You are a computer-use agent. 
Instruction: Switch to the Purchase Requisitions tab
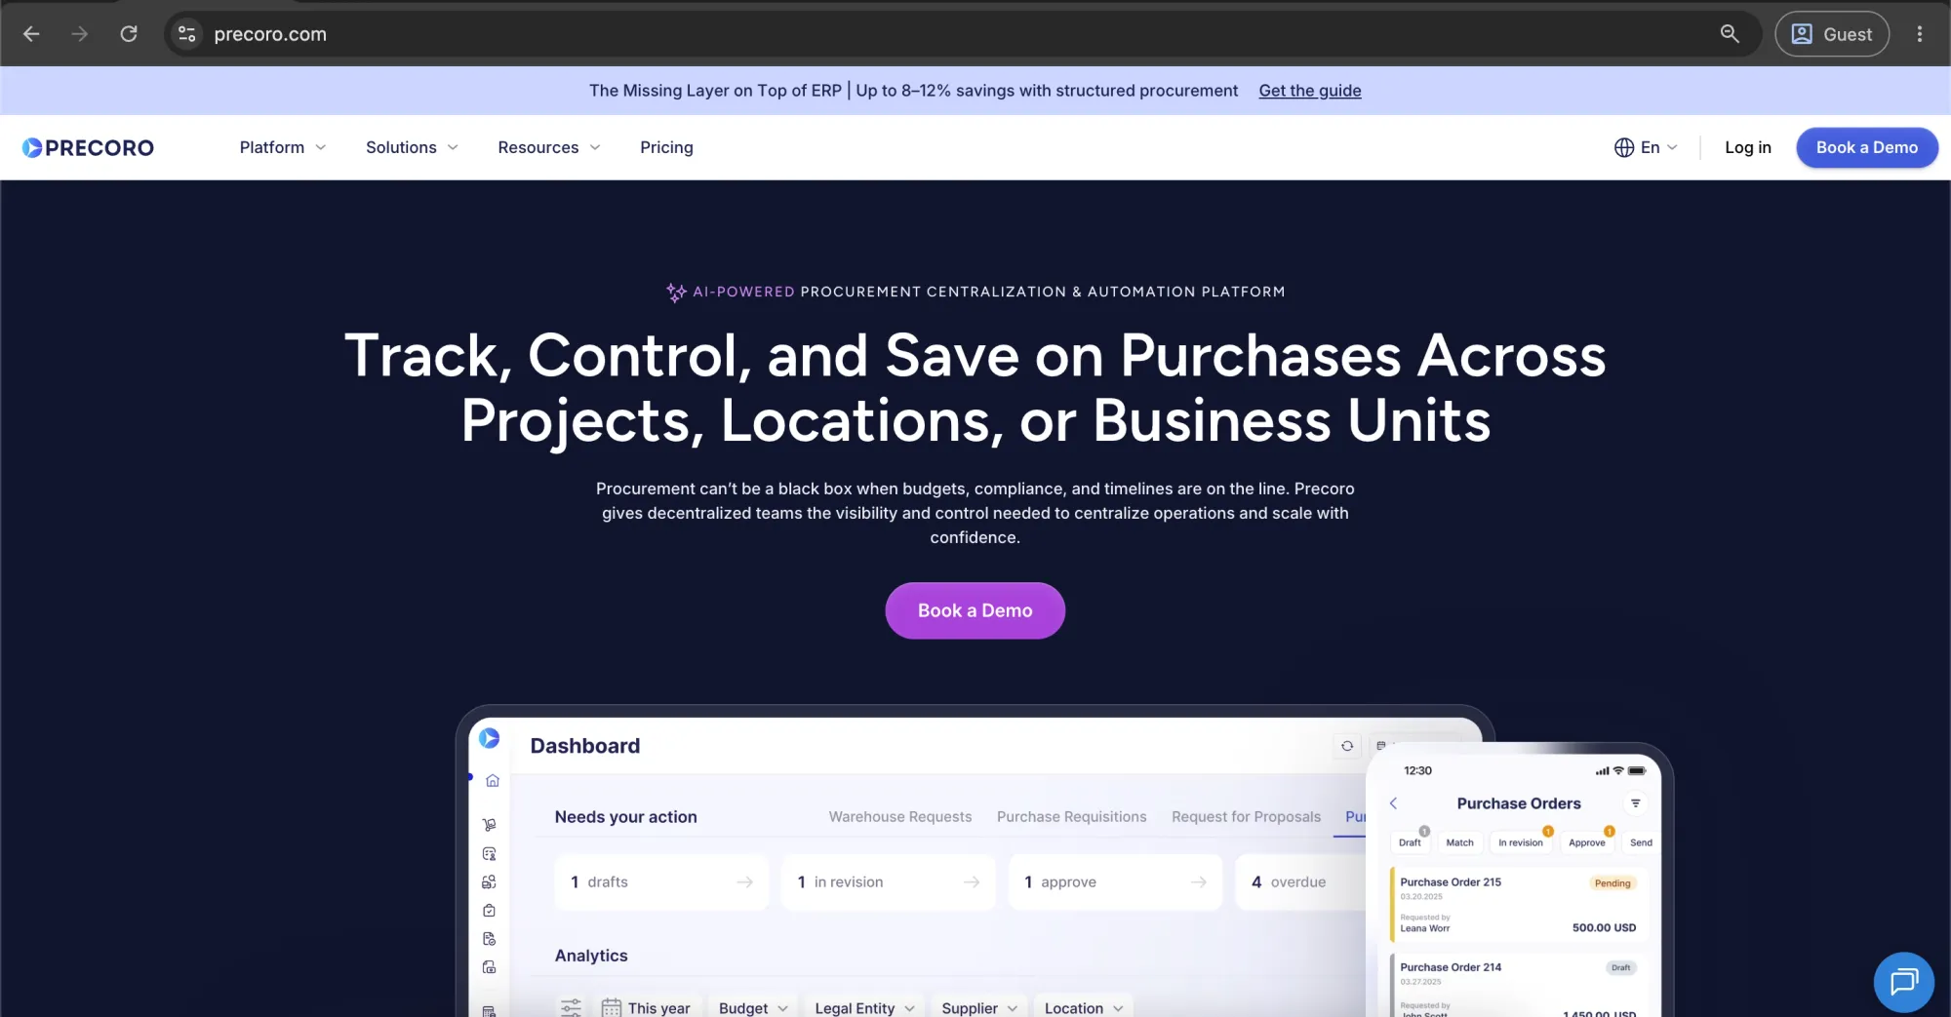coord(1072,817)
